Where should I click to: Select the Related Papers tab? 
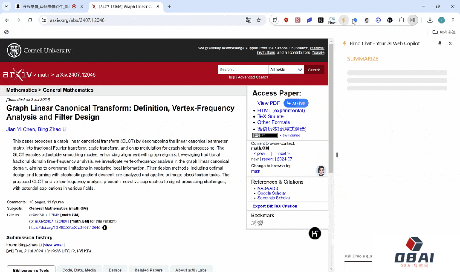coord(148,269)
